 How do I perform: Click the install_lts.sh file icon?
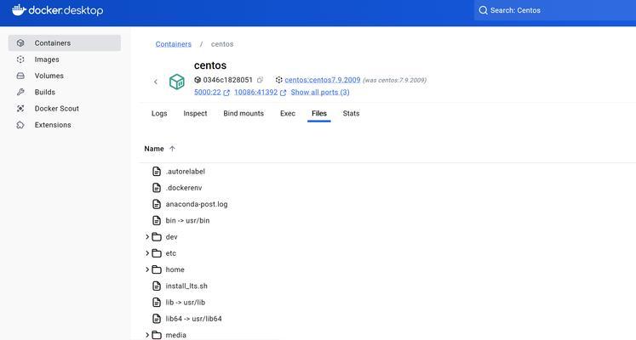tap(157, 286)
